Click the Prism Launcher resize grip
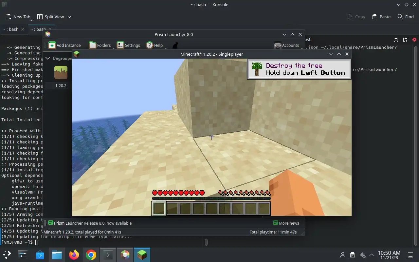Image resolution: width=419 pixels, height=262 pixels. (x=303, y=233)
